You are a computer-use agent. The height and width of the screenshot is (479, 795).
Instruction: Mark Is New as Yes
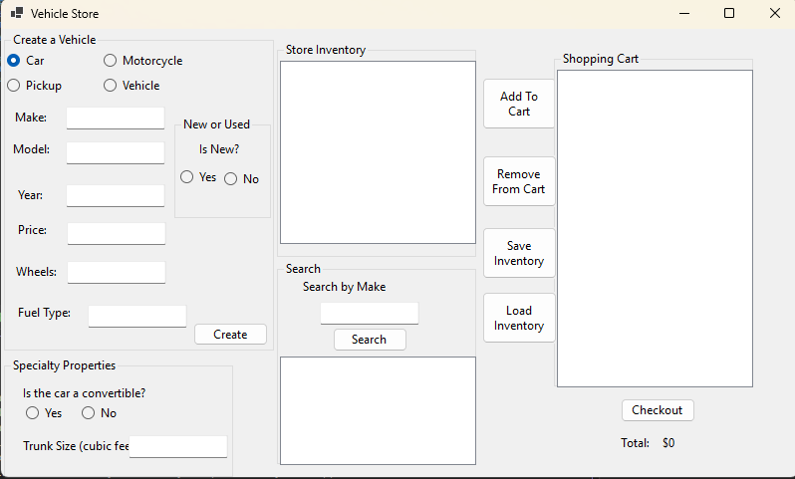click(198, 177)
